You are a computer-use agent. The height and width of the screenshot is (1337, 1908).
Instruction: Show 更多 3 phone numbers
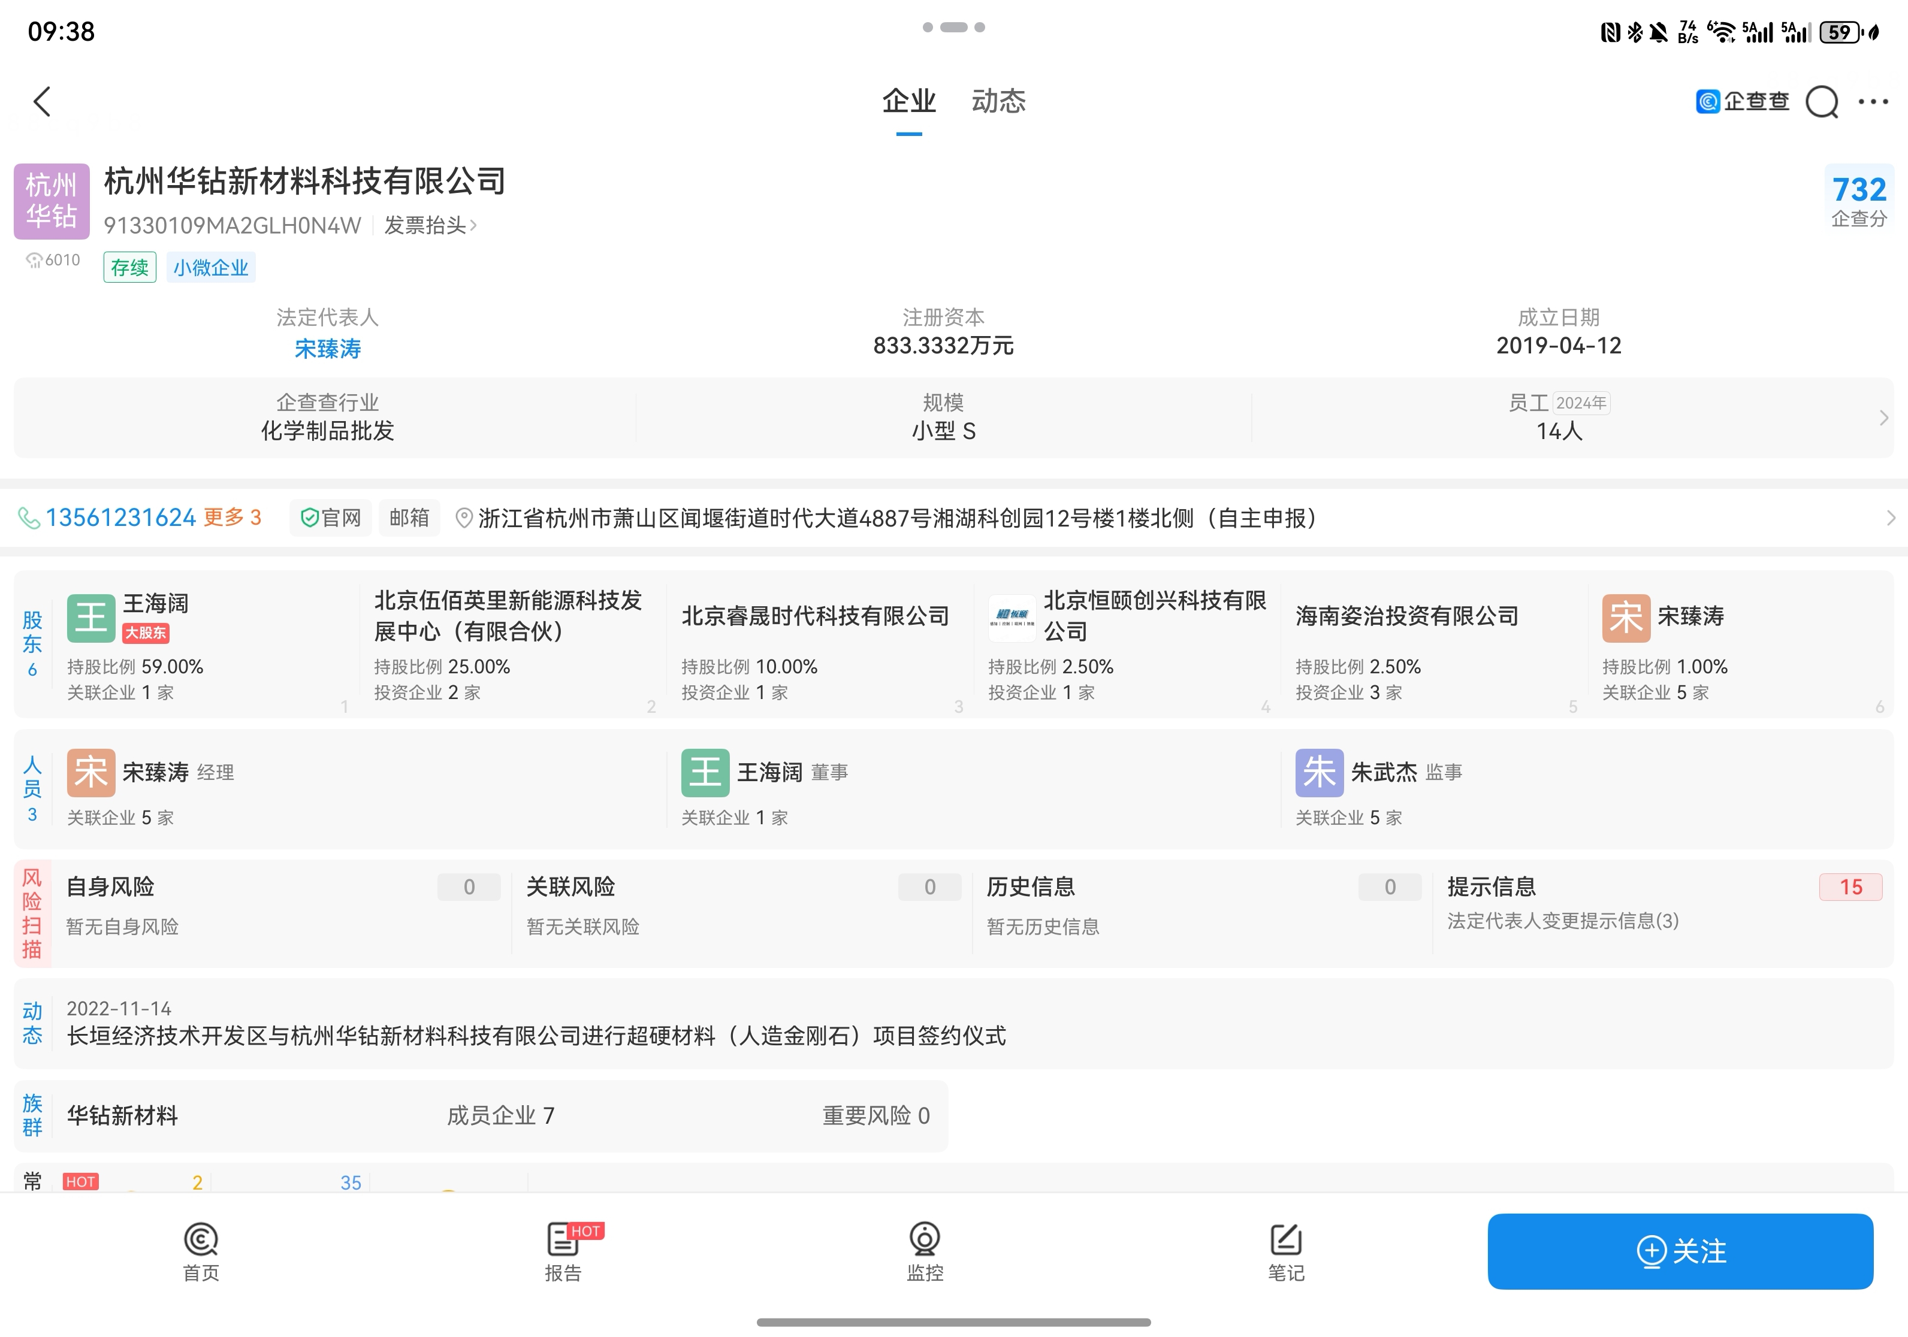pyautogui.click(x=232, y=518)
